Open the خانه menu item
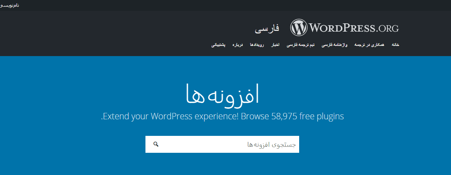This screenshot has width=451, height=175. point(395,45)
